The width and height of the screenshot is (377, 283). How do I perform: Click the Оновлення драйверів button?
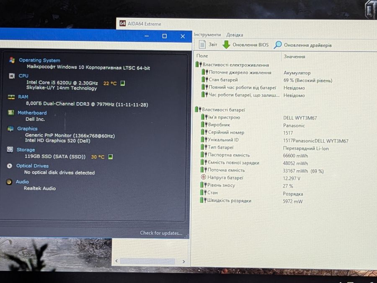coord(303,45)
